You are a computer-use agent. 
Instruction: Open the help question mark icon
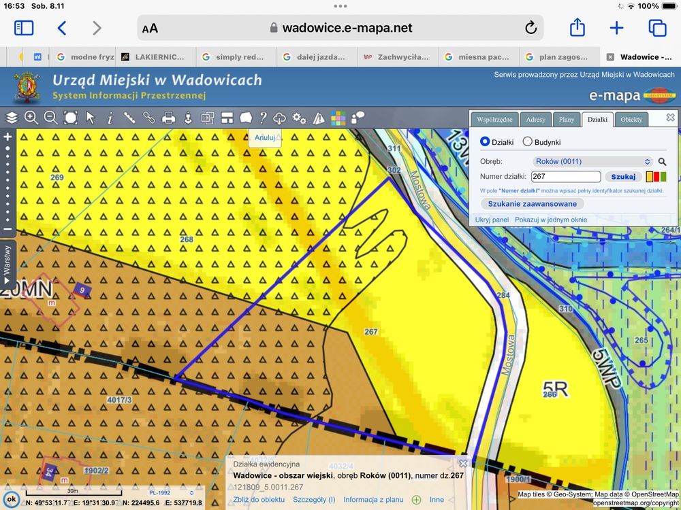coord(262,118)
